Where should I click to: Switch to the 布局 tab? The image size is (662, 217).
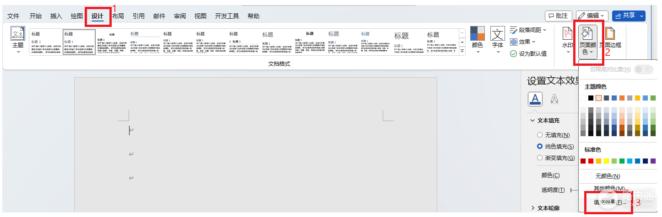click(118, 16)
